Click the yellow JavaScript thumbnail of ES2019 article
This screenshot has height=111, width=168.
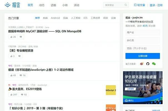[x=111, y=90]
